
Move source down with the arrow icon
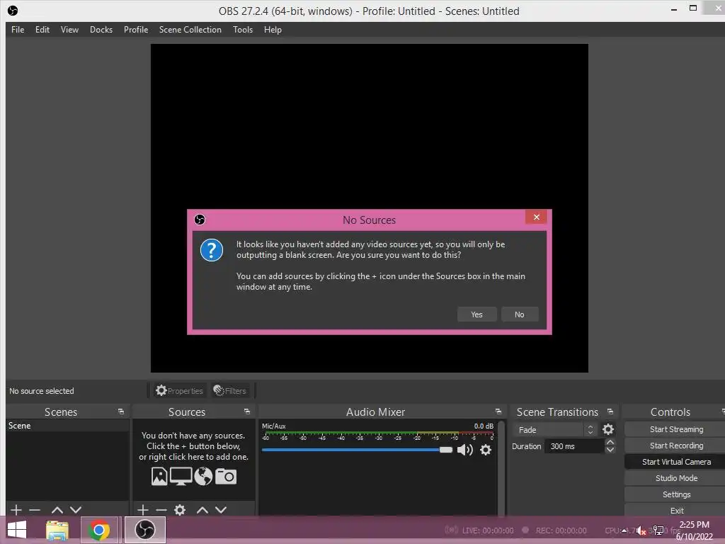click(x=221, y=510)
